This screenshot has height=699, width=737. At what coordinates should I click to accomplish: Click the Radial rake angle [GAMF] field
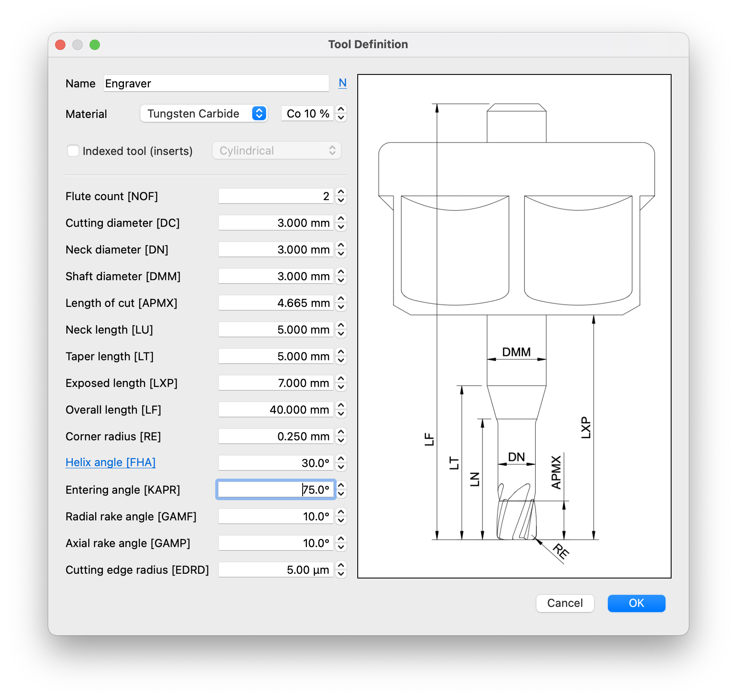276,517
